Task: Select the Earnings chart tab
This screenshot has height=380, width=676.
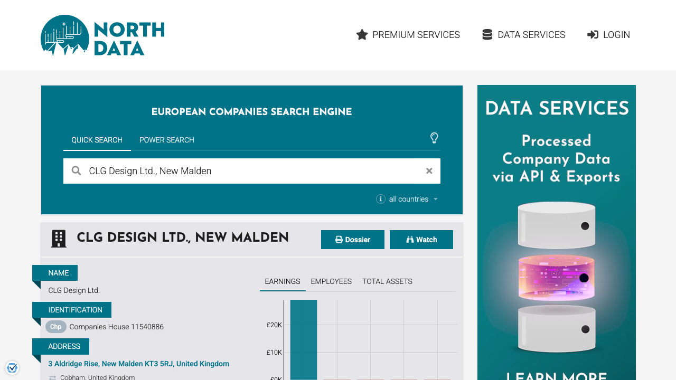Action: point(282,281)
